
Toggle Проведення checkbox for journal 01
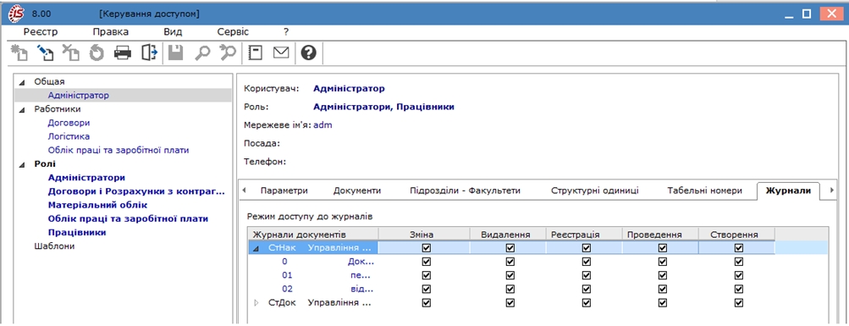tap(662, 276)
